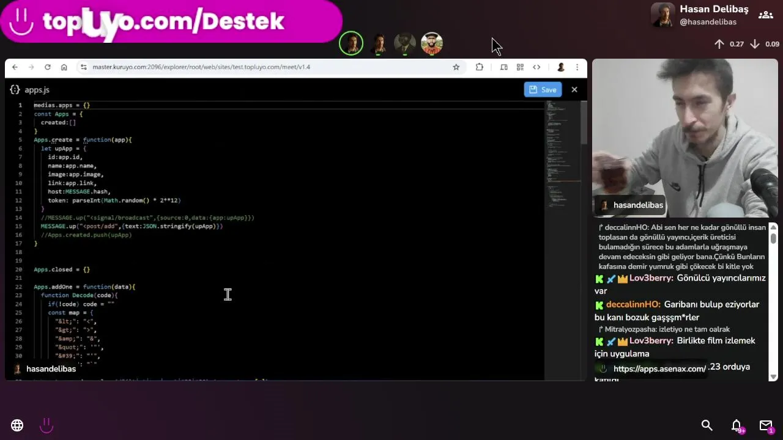The width and height of the screenshot is (783, 440).
Task: Open search magnifier icon at bottom right
Action: coord(707,425)
